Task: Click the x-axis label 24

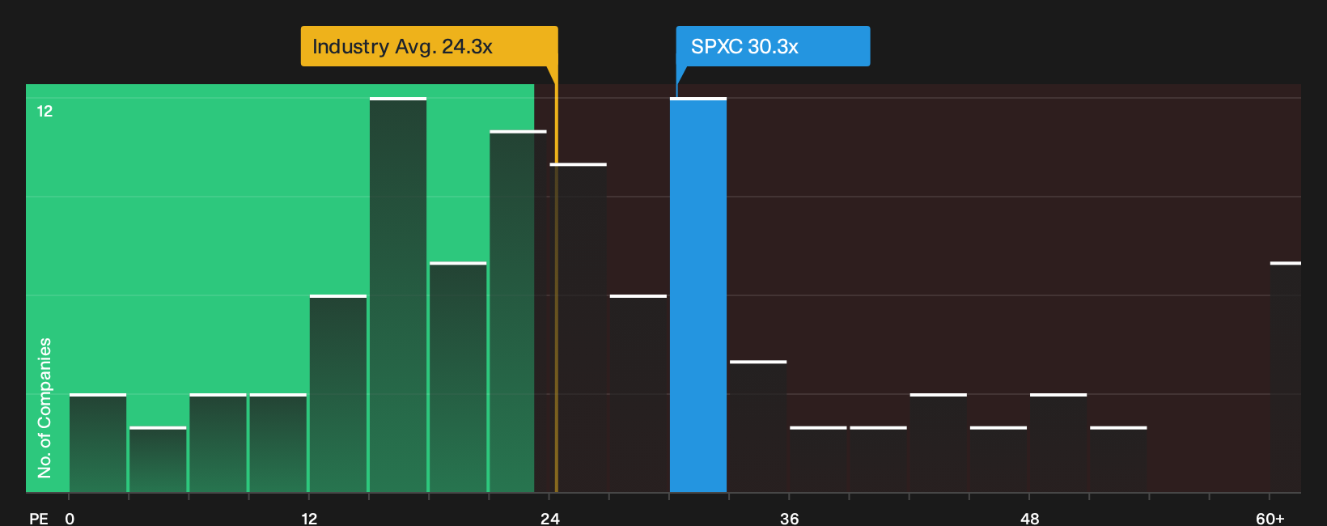Action: coord(550,518)
